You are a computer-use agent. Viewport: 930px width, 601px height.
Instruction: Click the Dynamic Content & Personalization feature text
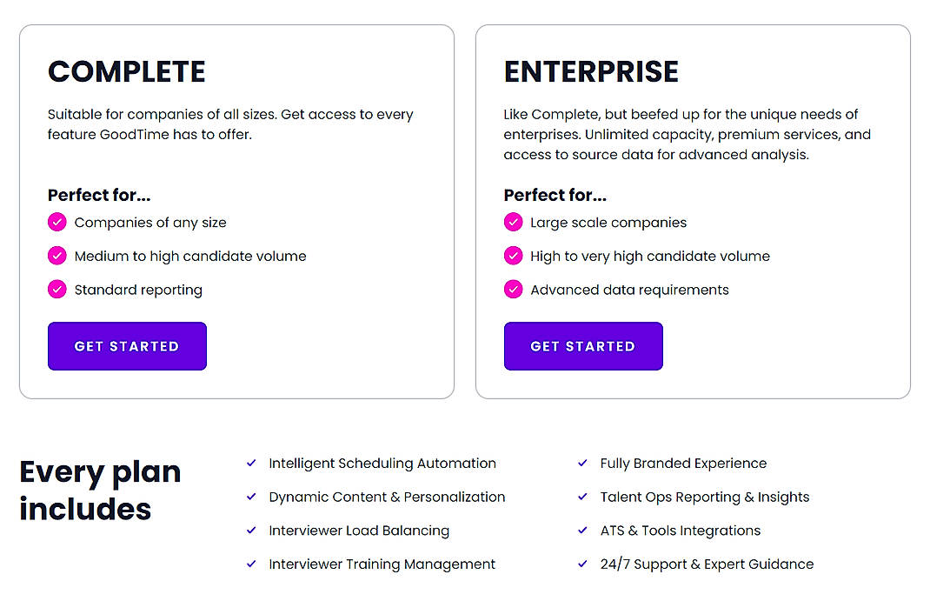point(387,497)
